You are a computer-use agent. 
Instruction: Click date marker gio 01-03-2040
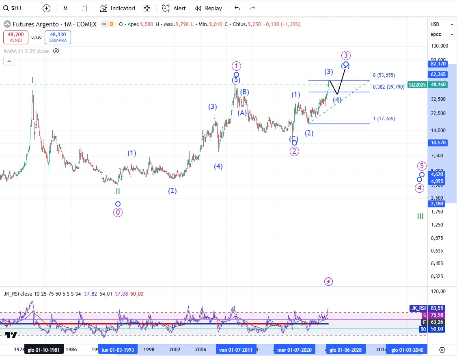pyautogui.click(x=407, y=350)
